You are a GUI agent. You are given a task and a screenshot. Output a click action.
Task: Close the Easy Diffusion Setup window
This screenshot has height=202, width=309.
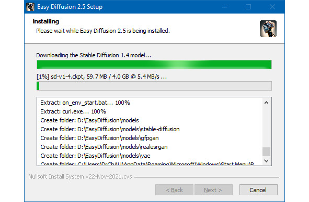tap(272, 7)
